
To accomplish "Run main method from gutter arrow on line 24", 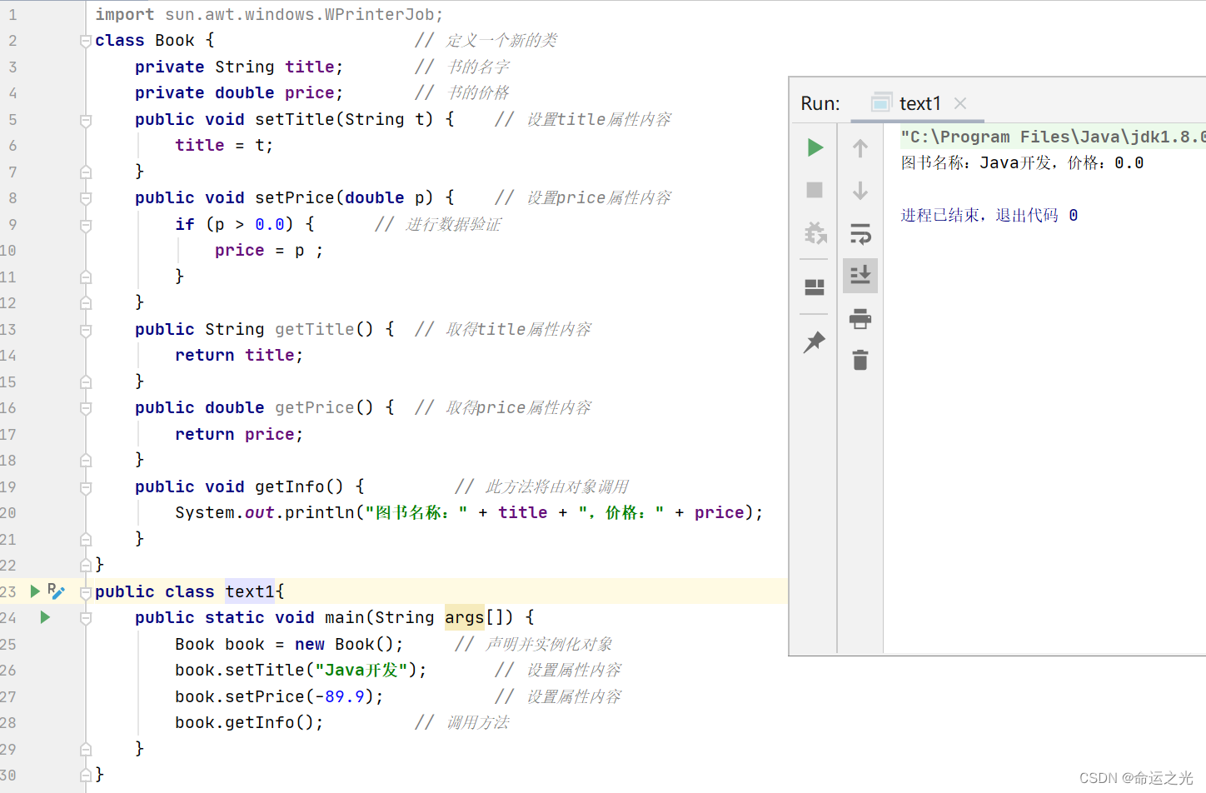I will (45, 617).
